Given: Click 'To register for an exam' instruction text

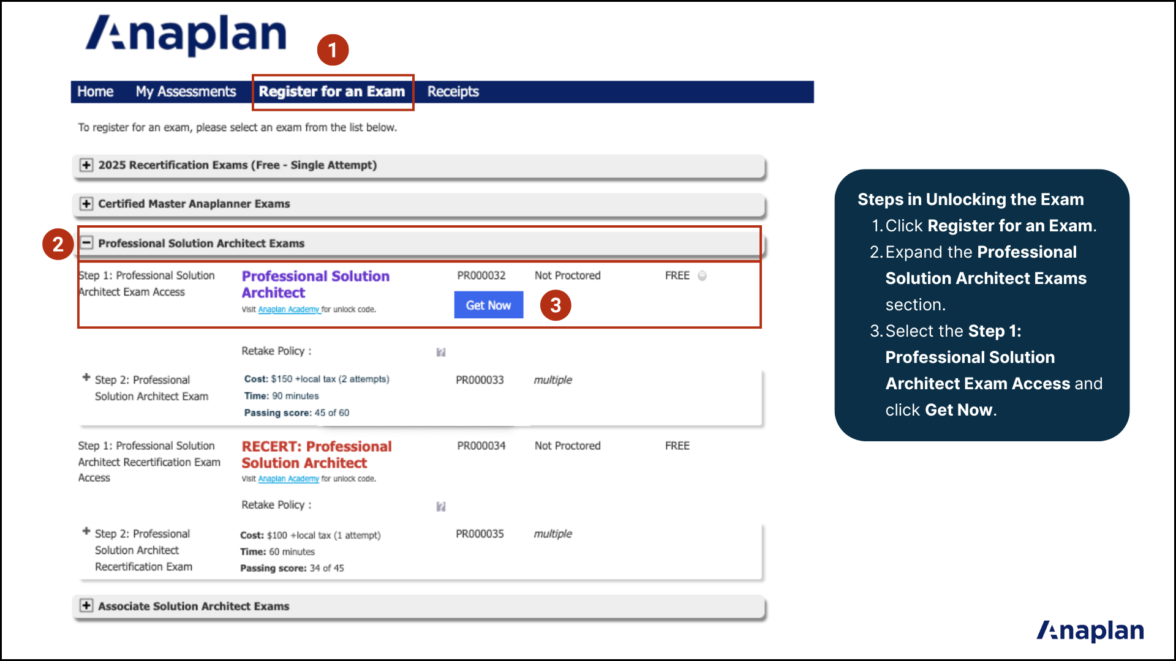Looking at the screenshot, I should pyautogui.click(x=237, y=128).
